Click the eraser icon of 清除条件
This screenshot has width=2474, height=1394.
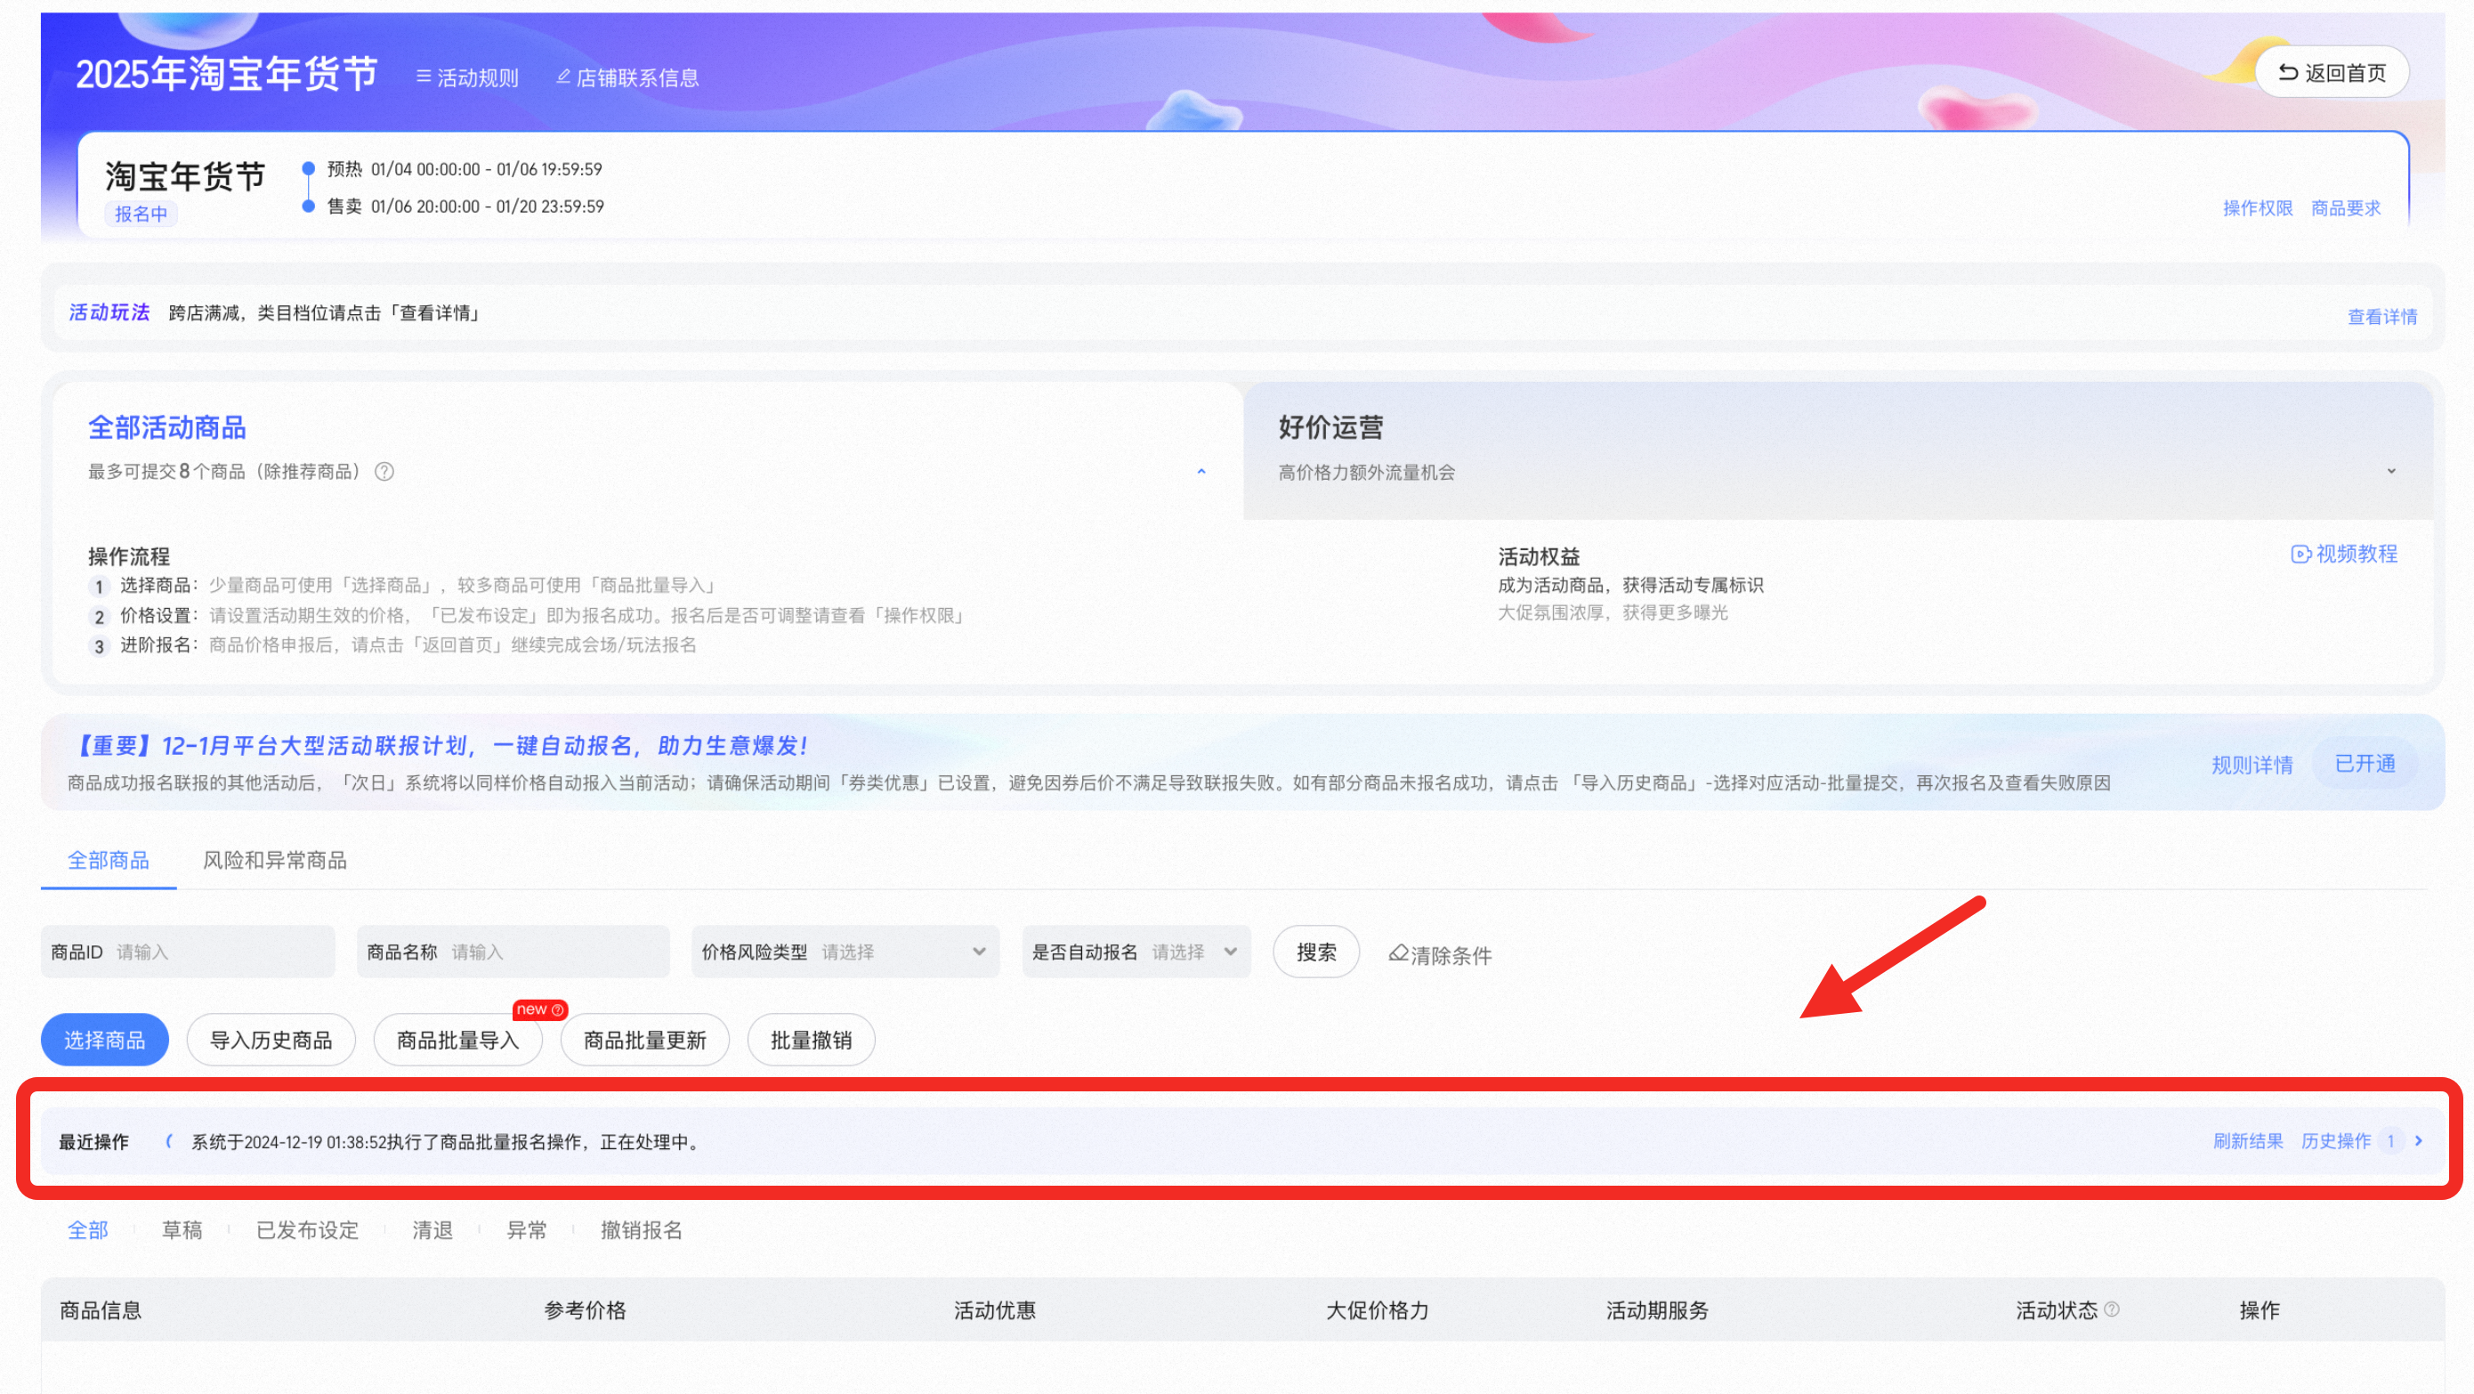tap(1397, 953)
